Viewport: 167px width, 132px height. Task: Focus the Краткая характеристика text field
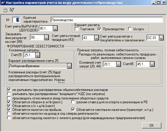[107, 20]
